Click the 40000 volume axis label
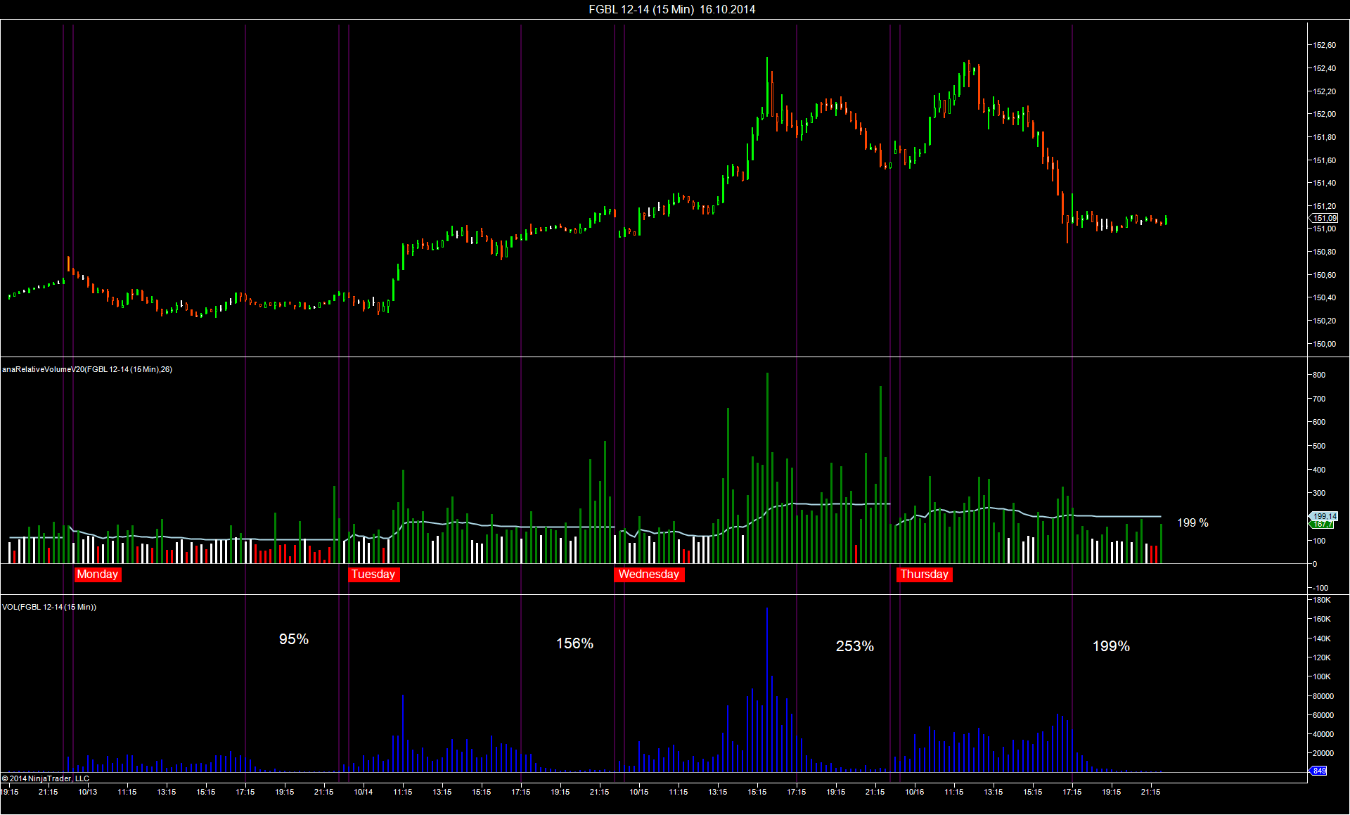Viewport: 1350px width, 815px height. (1323, 734)
